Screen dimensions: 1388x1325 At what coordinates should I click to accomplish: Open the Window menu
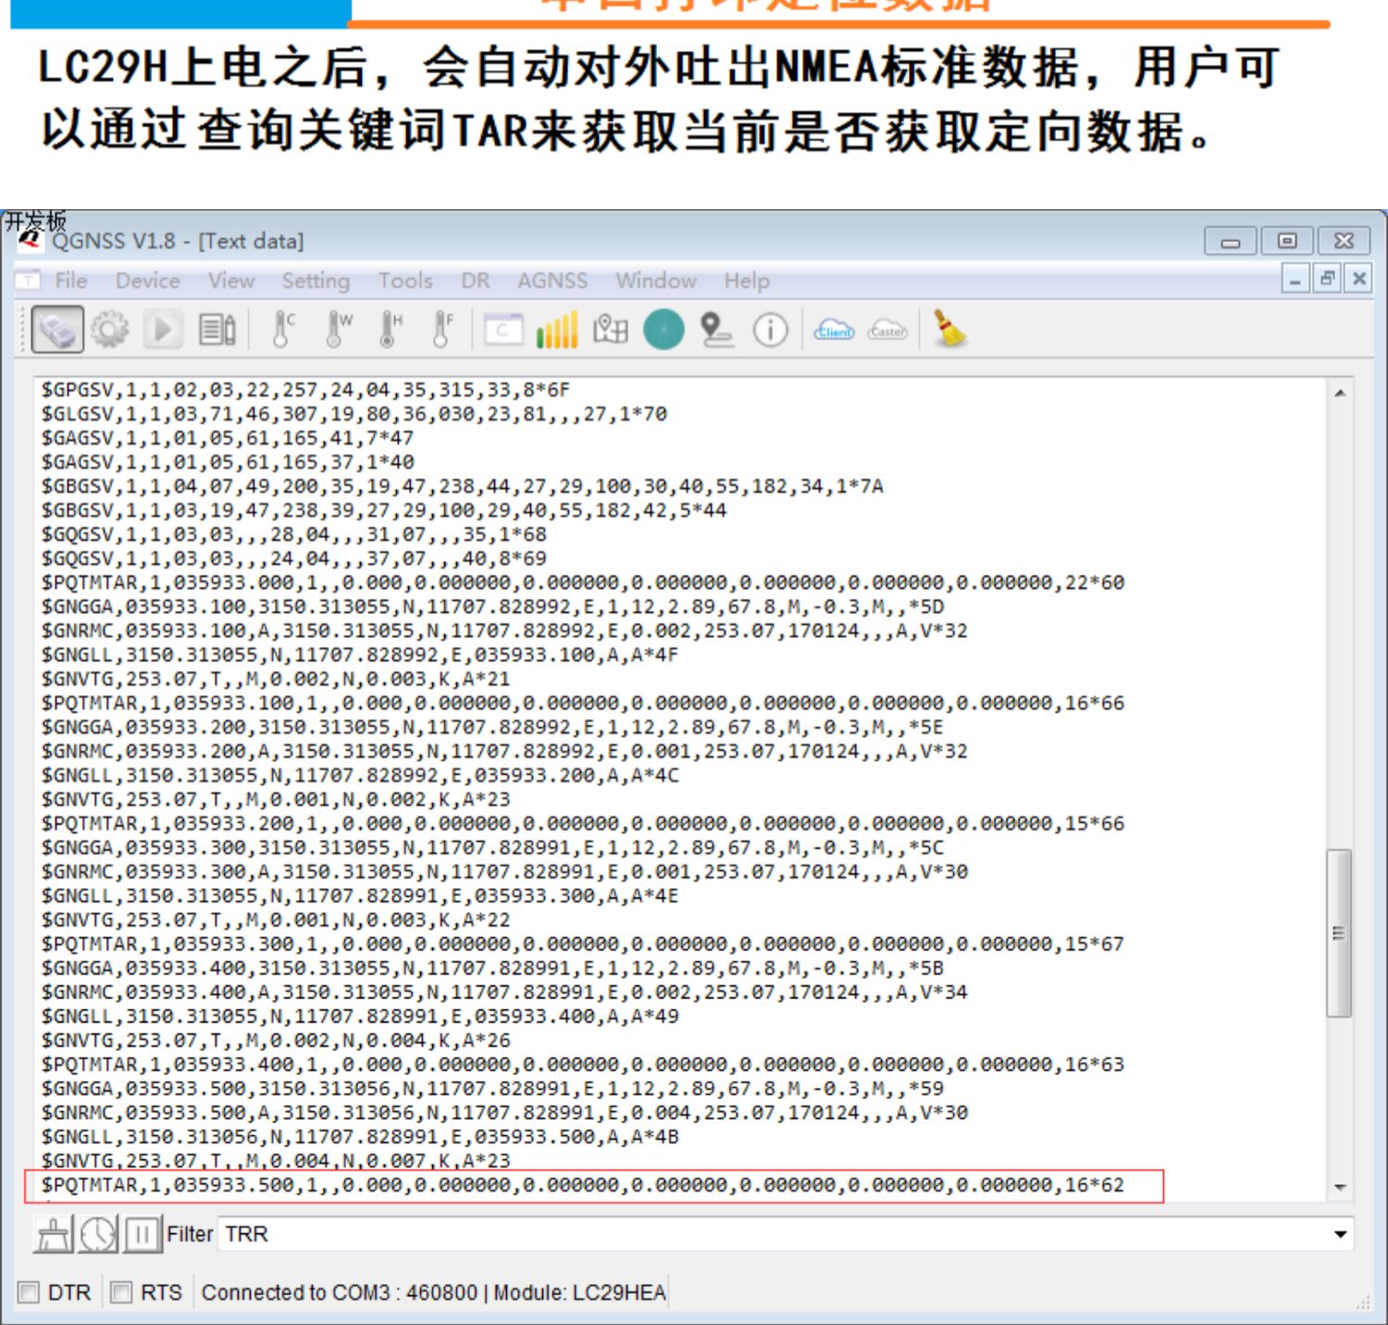coord(656,280)
